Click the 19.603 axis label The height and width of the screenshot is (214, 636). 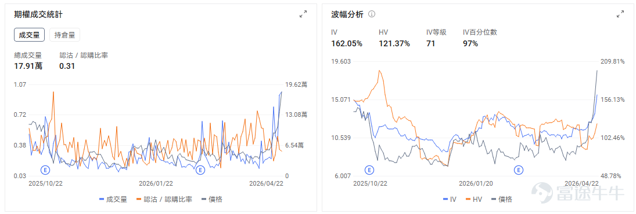[341, 62]
